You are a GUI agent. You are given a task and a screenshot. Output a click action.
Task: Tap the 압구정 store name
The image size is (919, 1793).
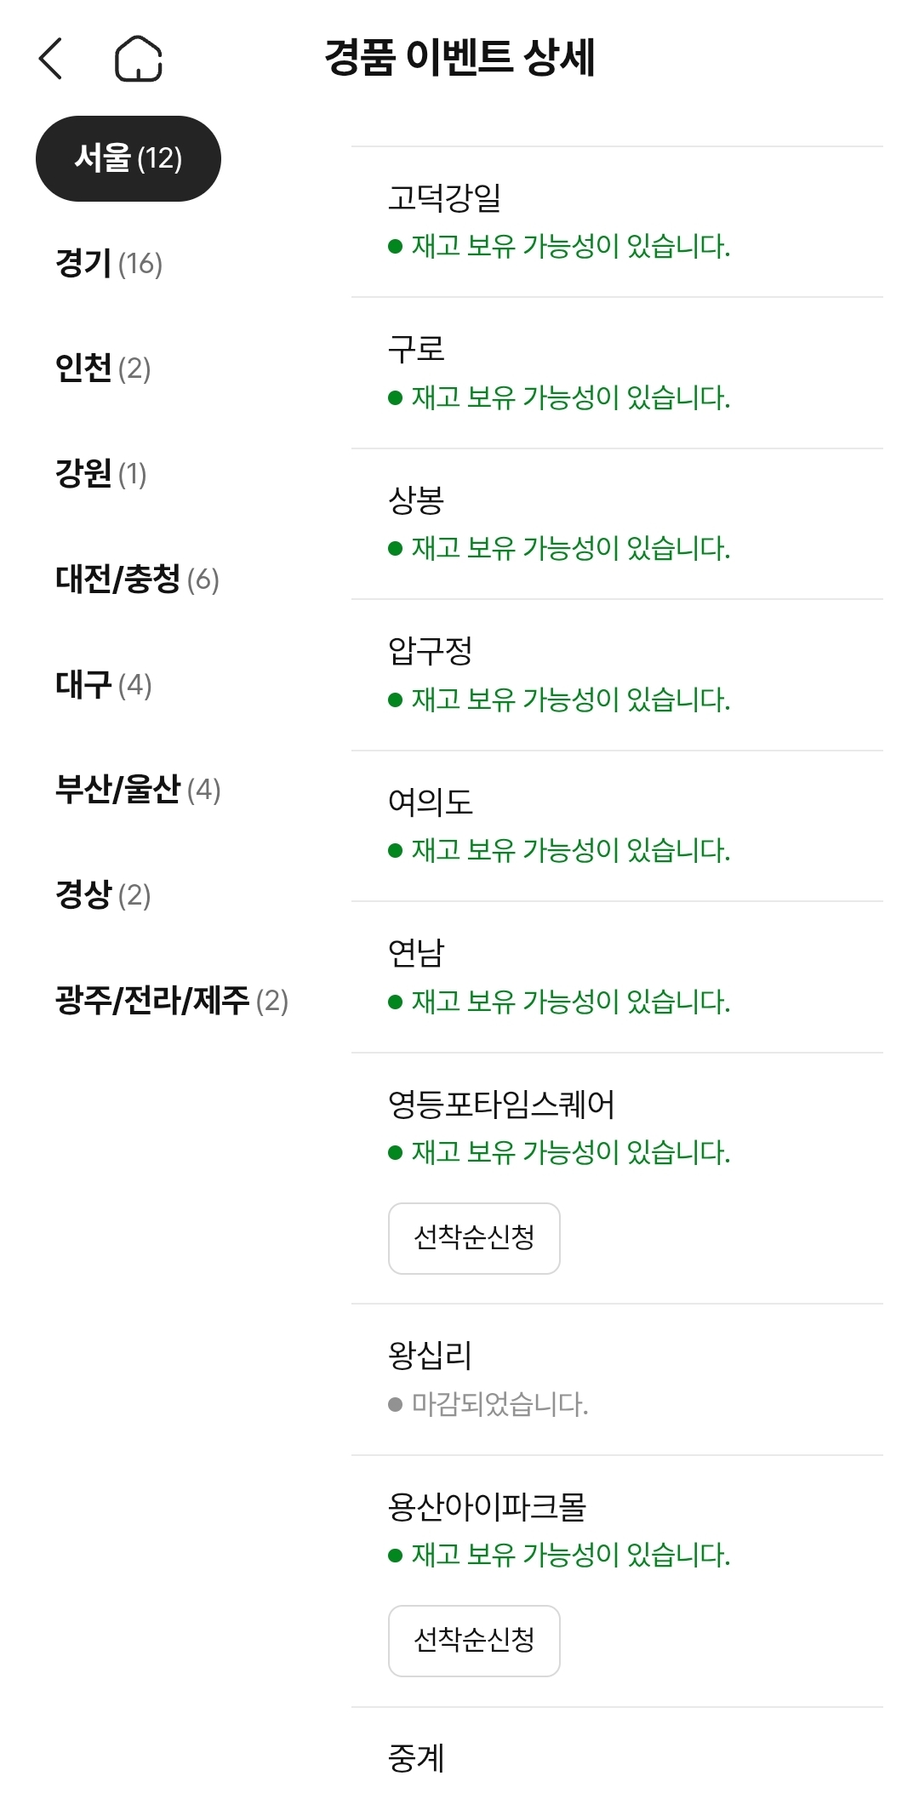430,651
